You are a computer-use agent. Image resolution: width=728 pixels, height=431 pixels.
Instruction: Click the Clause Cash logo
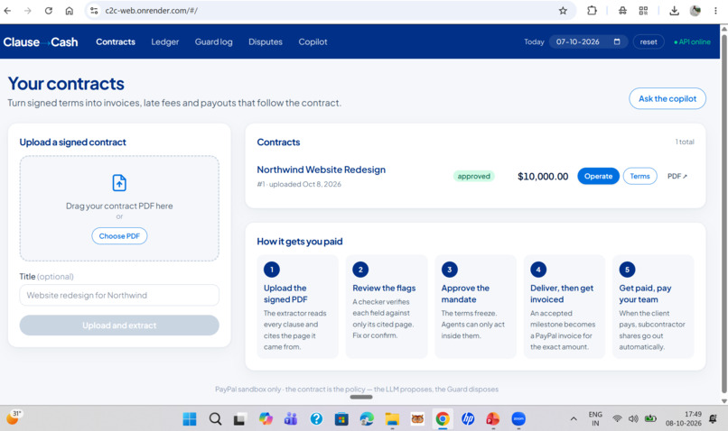pos(41,42)
